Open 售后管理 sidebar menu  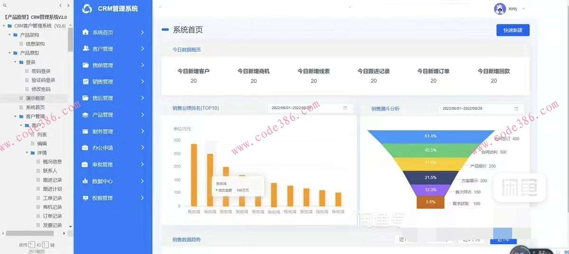(113, 98)
